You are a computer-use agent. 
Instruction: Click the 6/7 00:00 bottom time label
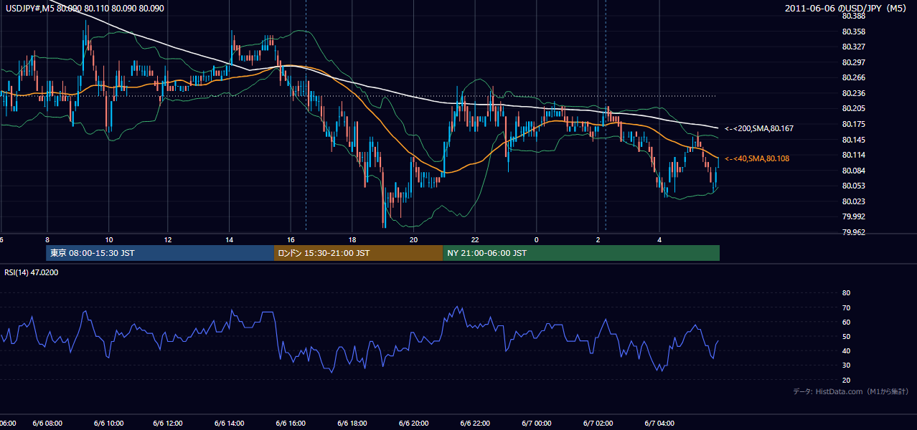tap(537, 423)
